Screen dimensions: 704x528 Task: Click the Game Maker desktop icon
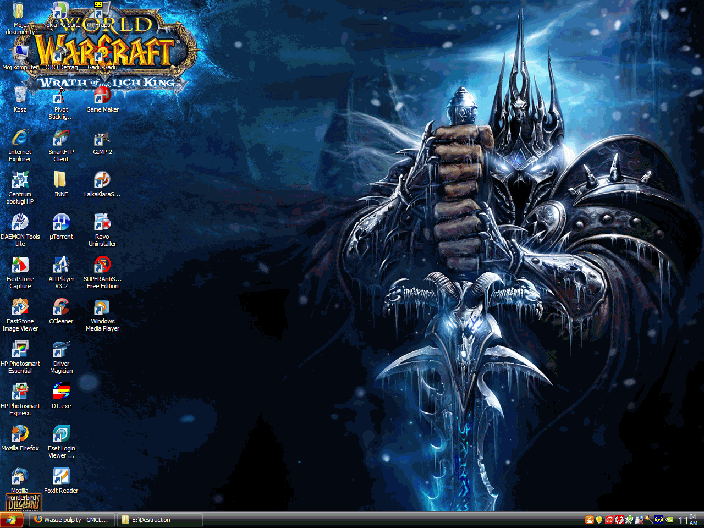click(x=102, y=96)
